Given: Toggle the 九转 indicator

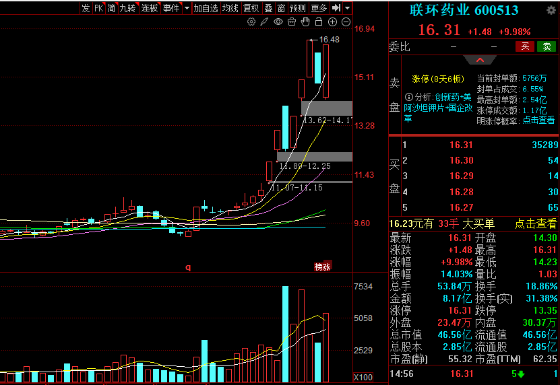Looking at the screenshot, I should click(x=128, y=8).
